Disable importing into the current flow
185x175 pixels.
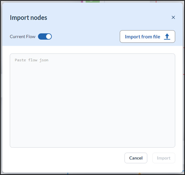[45, 37]
